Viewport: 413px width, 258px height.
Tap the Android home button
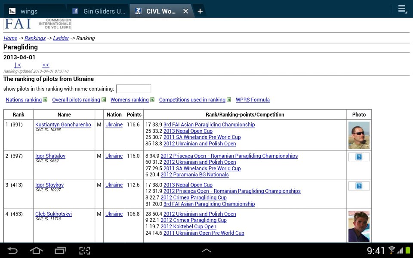point(37,251)
